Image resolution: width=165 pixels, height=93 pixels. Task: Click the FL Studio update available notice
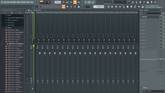153,7
